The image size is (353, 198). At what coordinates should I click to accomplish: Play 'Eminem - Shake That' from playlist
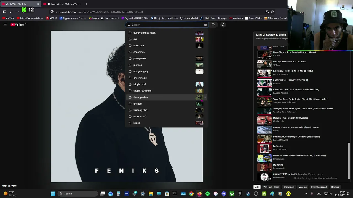pyautogui.click(x=302, y=157)
